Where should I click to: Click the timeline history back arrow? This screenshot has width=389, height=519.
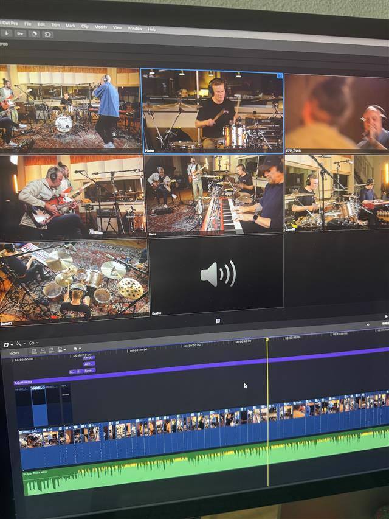point(368,325)
